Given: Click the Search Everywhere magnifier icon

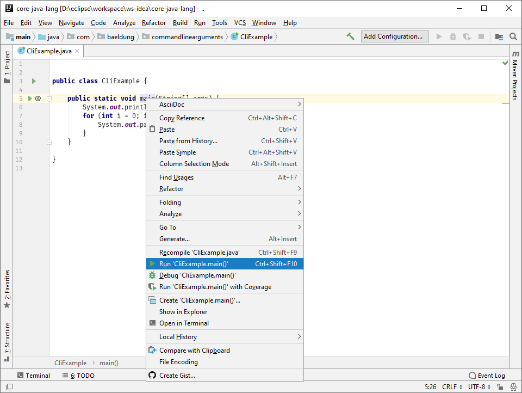Looking at the screenshot, I should coord(513,36).
